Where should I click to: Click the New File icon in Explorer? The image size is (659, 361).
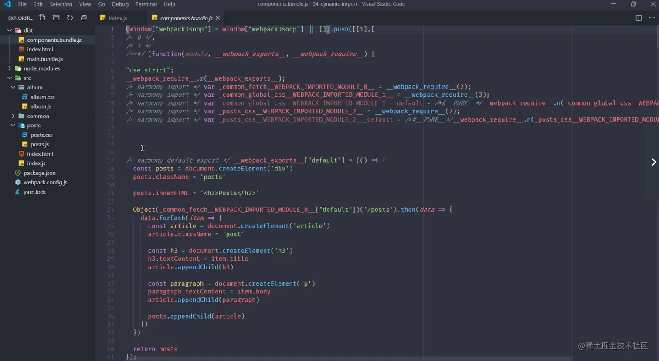pos(42,18)
